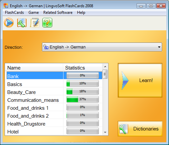Open the dictionaries wrench-book toolbar icon
This screenshot has height=145, width=169.
coord(22,23)
